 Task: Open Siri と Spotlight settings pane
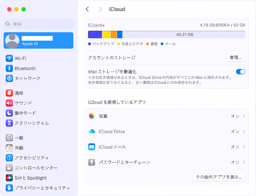point(39,178)
